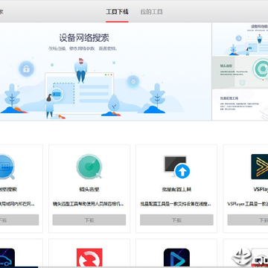The image size is (268, 268).
Task: Click the 批量配置工具是一款 description text
Action: (x=176, y=204)
